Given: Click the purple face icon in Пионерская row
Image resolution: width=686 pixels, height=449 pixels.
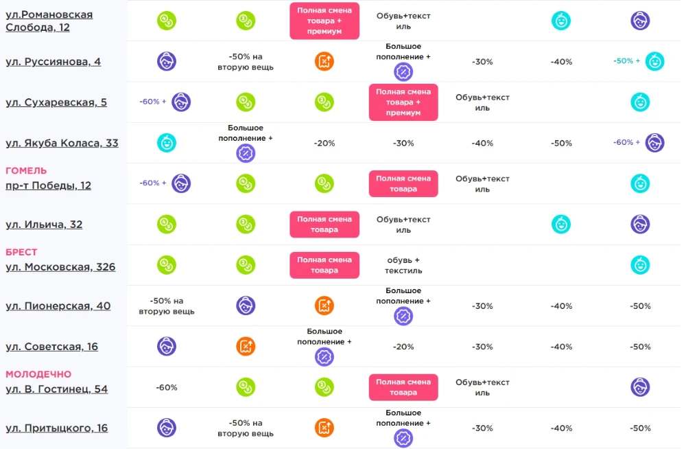Looking at the screenshot, I should 246,306.
